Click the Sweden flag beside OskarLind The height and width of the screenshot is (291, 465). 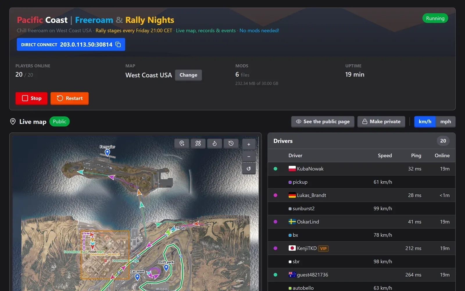tap(292, 221)
